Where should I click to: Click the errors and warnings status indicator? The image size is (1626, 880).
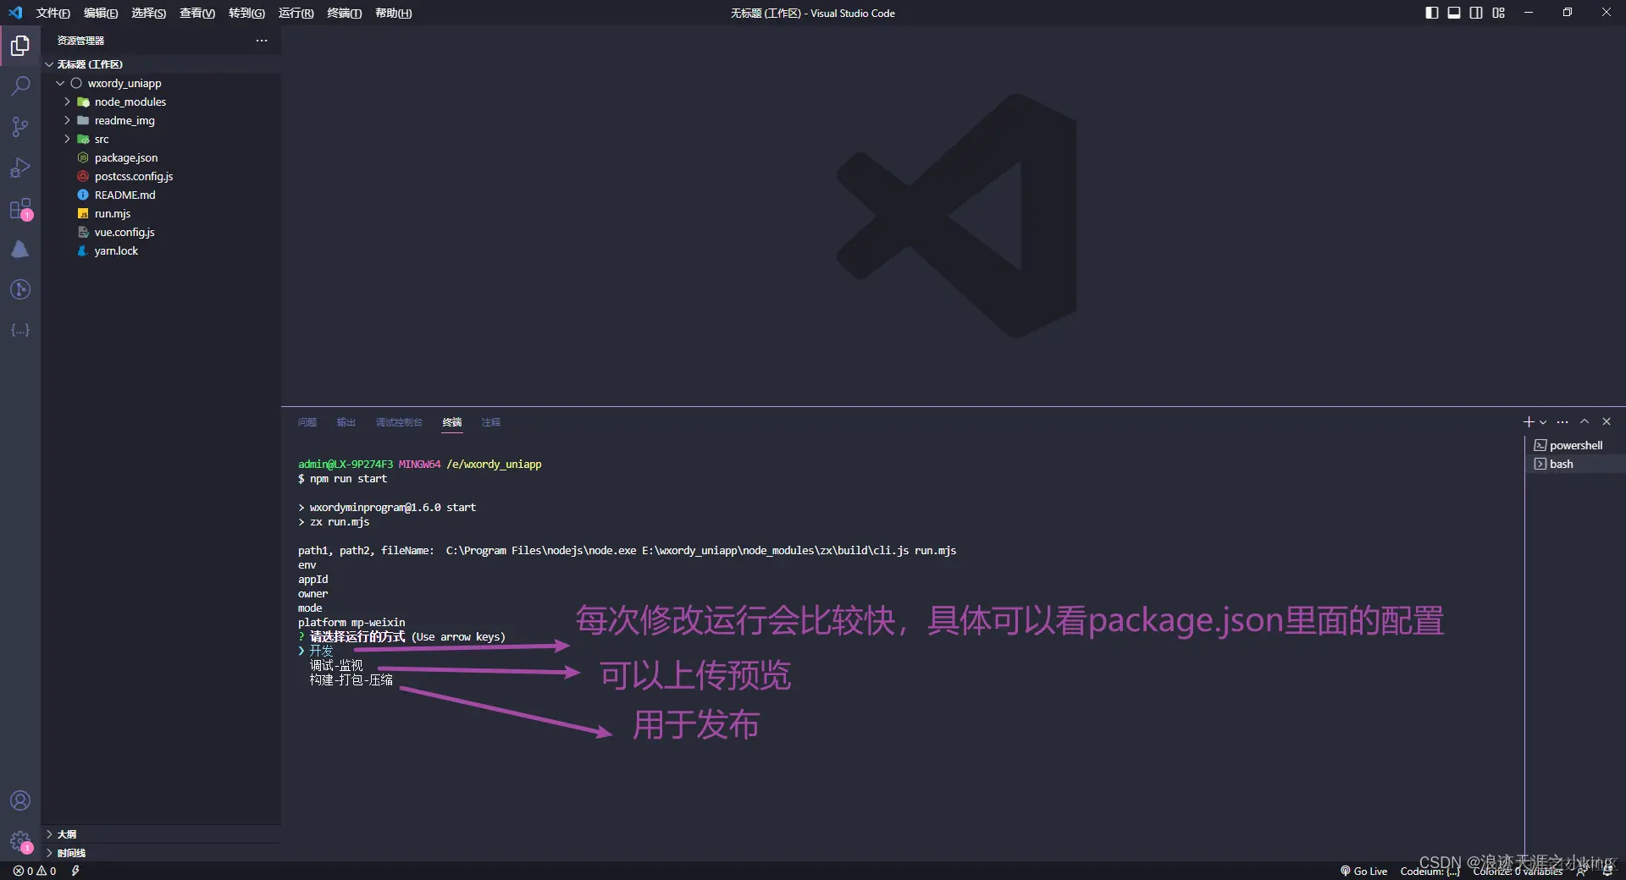(x=35, y=871)
